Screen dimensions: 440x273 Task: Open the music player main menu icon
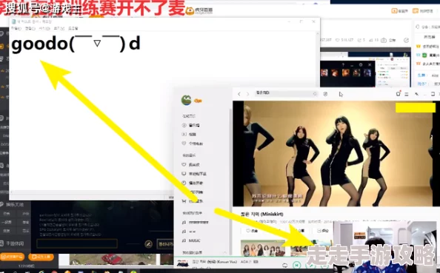pyautogui.click(x=407, y=94)
